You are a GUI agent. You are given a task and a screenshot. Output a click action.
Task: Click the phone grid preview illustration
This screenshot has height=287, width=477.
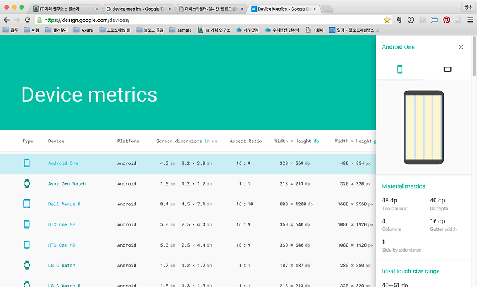point(423,127)
